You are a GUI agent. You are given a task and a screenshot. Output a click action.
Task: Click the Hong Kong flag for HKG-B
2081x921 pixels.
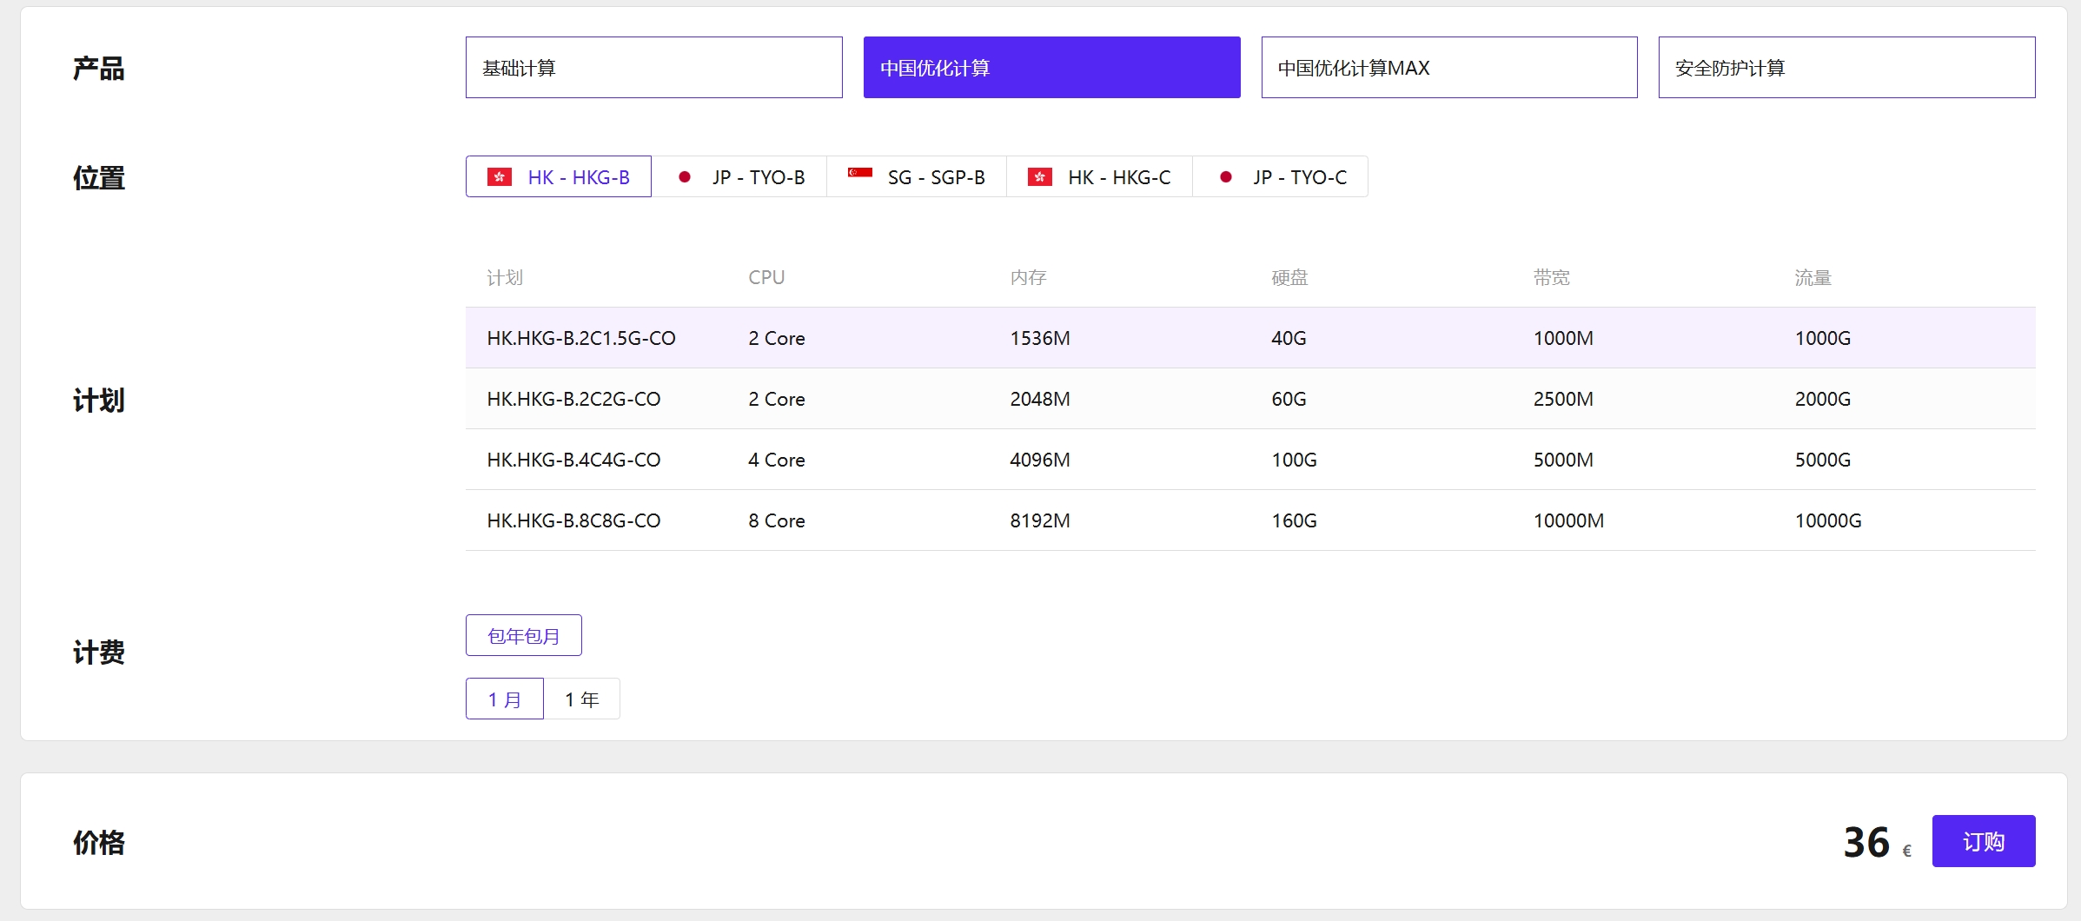tap(499, 177)
